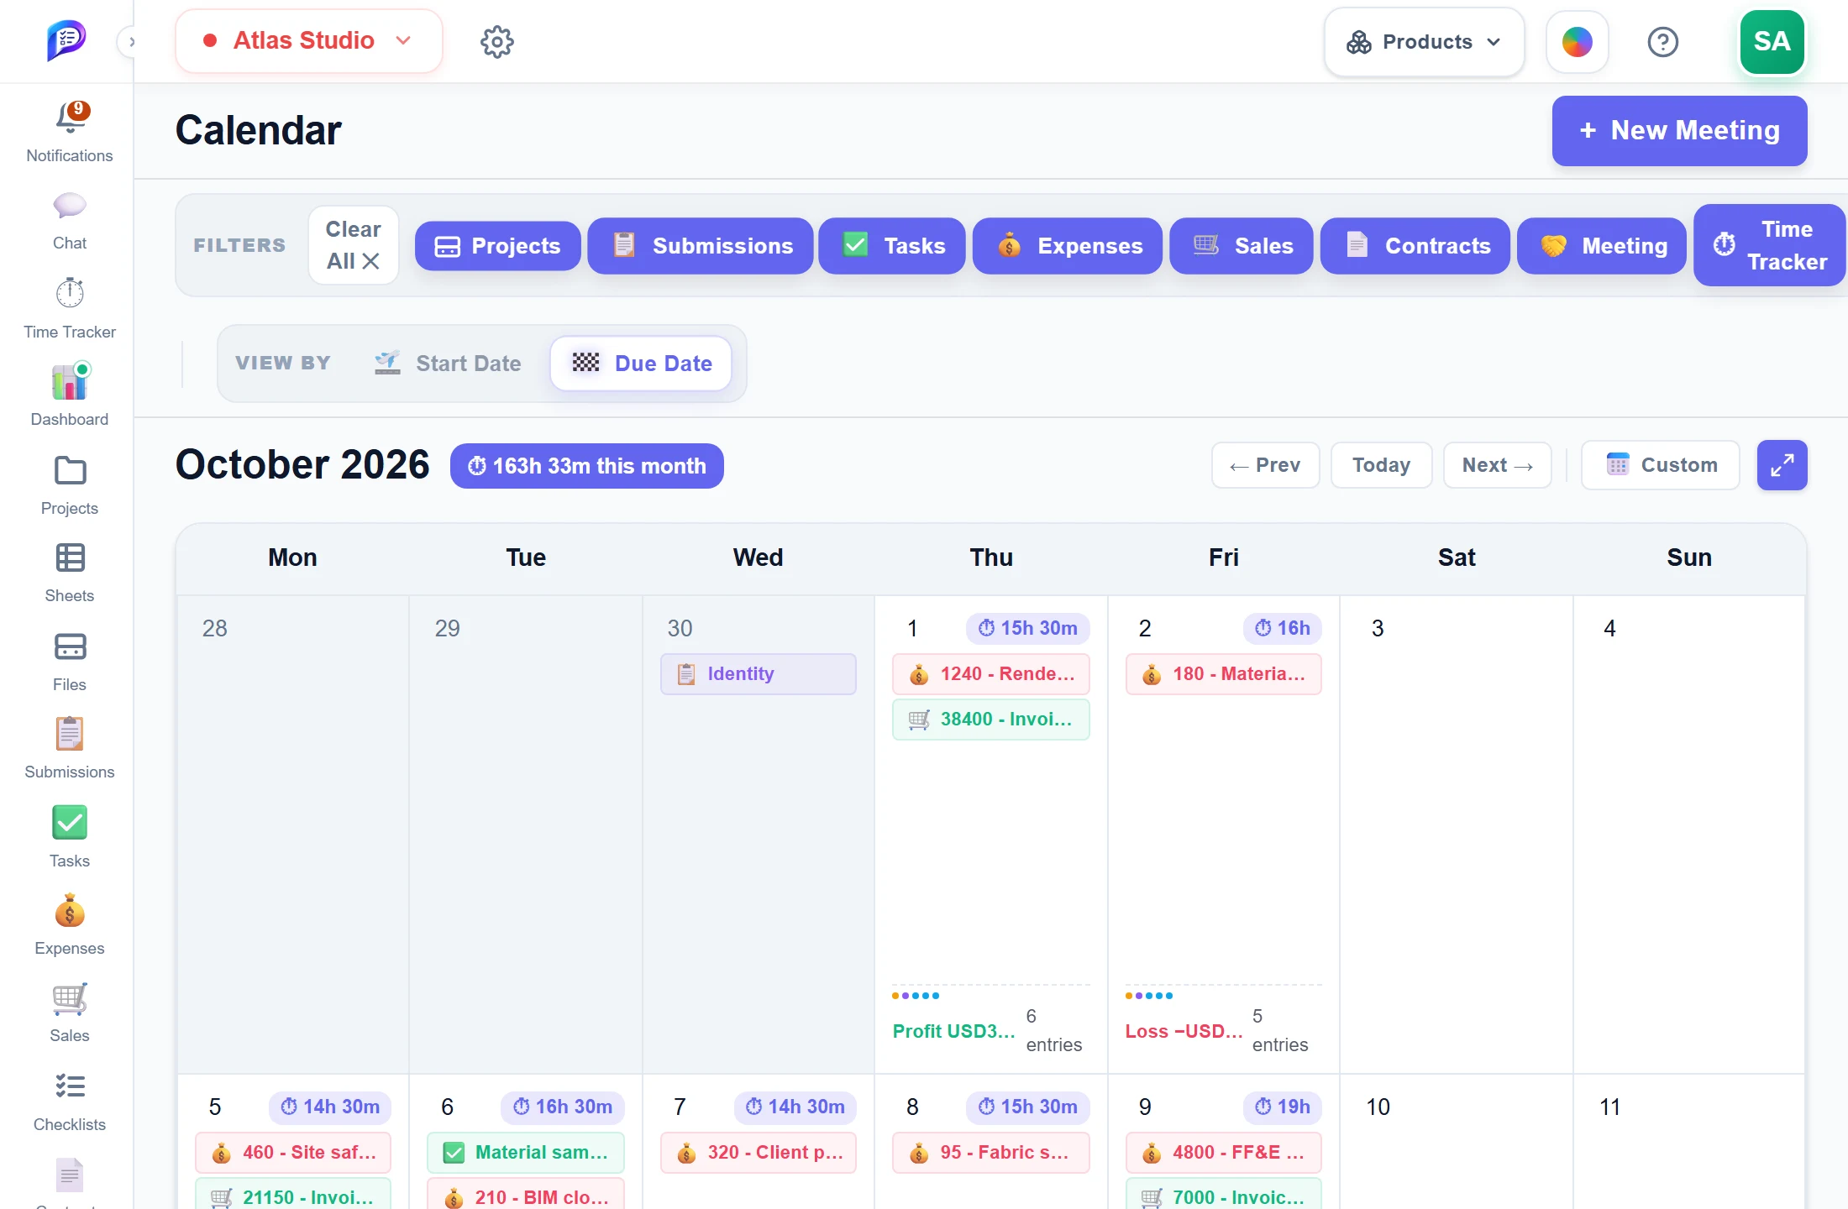This screenshot has width=1848, height=1209.
Task: Go to Next month
Action: coord(1497,465)
